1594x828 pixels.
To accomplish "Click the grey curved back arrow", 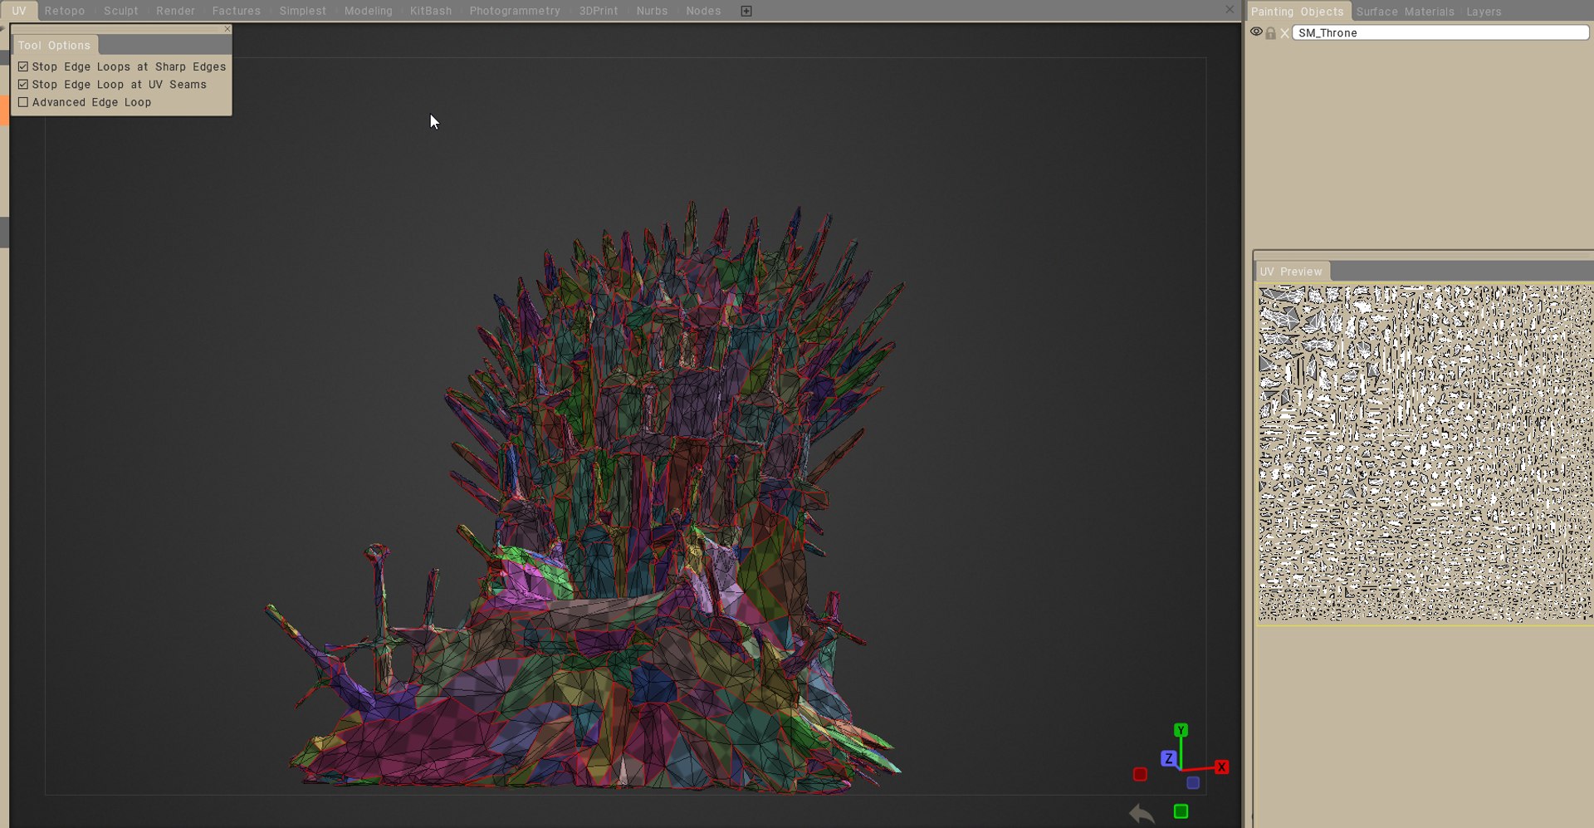I will [x=1142, y=814].
